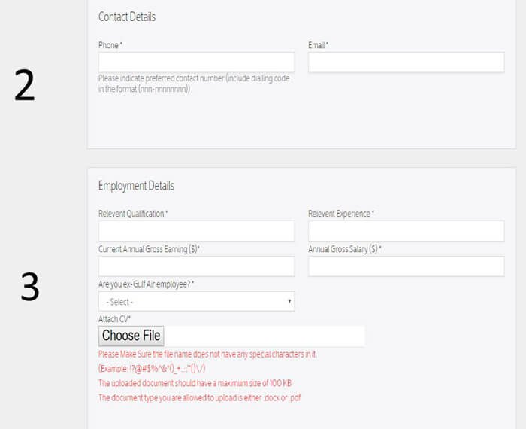Select the Relevent Experience input box
The image size is (526, 429).
coord(406,231)
